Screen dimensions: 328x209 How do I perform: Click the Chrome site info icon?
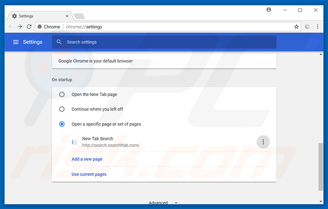(39, 27)
